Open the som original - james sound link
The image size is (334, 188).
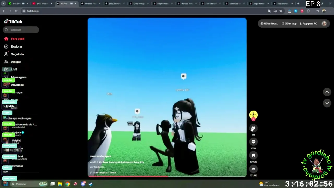pyautogui.click(x=103, y=173)
